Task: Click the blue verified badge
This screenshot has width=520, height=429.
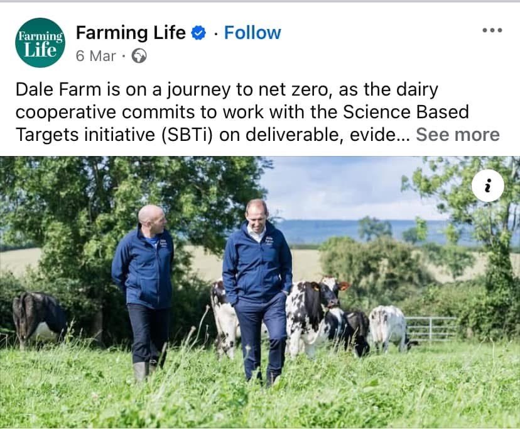Action: 198,33
